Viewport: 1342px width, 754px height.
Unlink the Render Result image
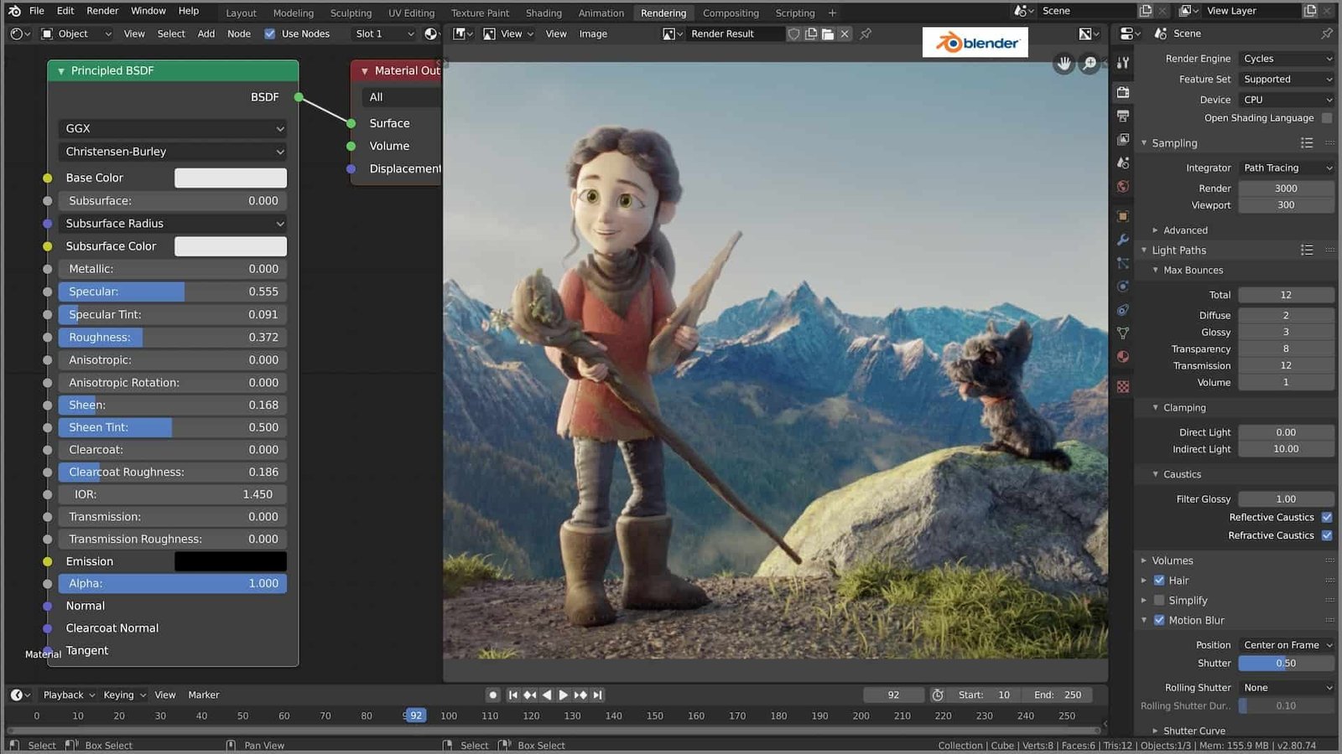pos(845,34)
